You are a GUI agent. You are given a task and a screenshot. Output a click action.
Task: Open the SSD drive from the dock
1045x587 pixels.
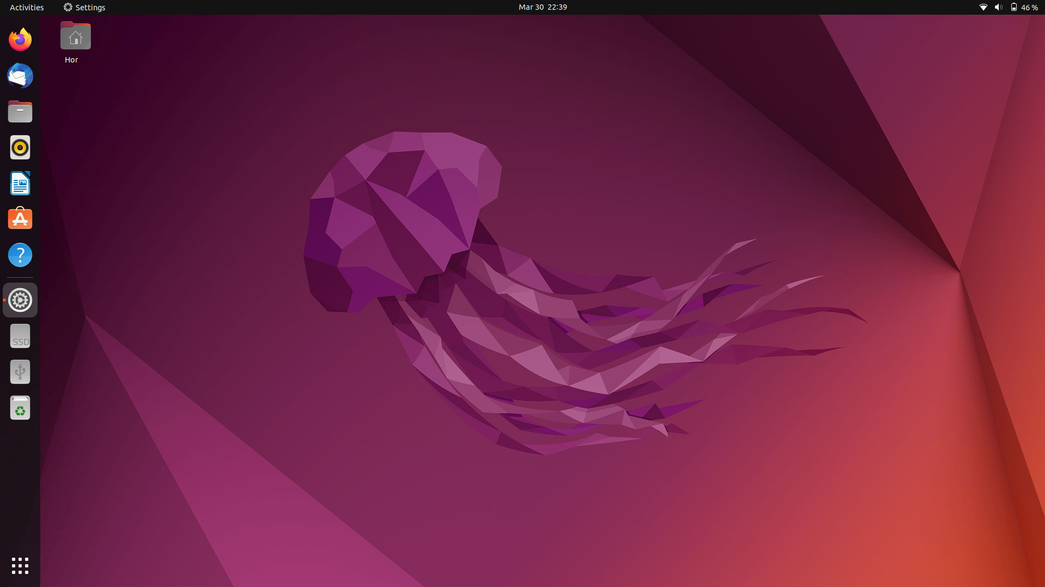click(x=20, y=335)
